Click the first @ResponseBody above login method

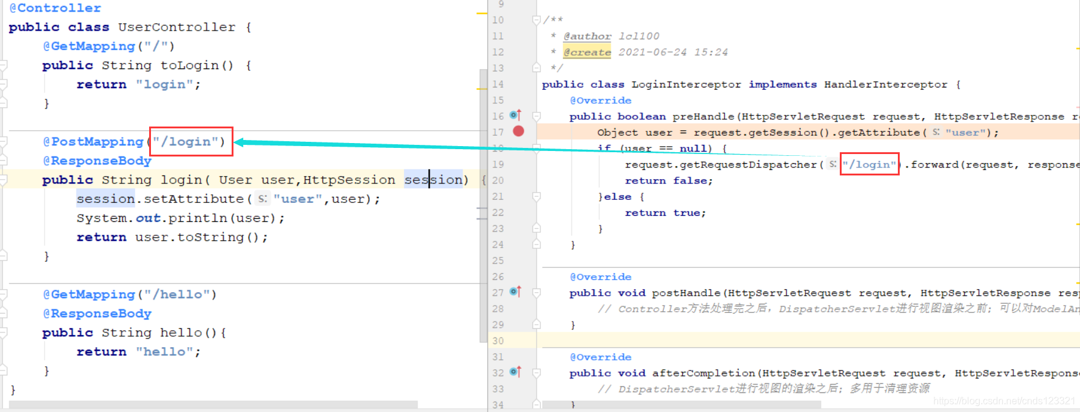coord(97,161)
